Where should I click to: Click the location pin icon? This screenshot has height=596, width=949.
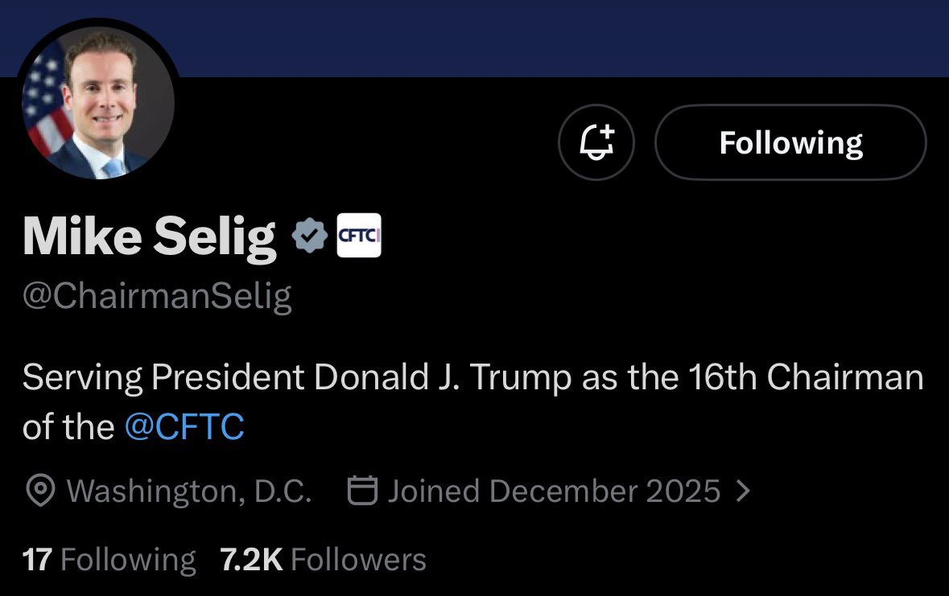click(x=40, y=491)
